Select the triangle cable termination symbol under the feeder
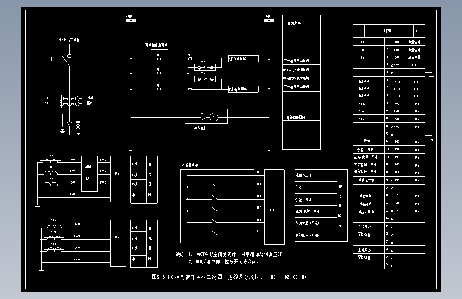The width and height of the screenshot is (462, 299). 69,124
